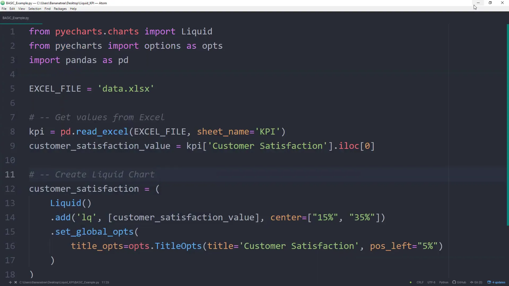Restore down the Atom window

point(490,3)
